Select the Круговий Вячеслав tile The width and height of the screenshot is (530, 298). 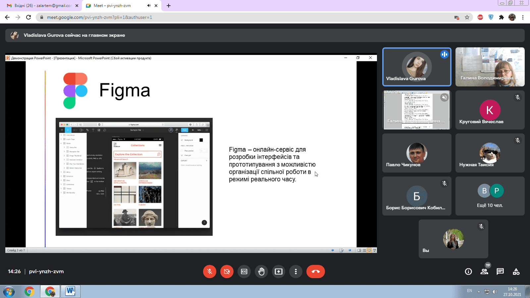(490, 110)
